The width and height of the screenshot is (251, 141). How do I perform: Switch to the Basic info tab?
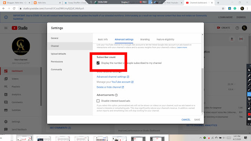(x=103, y=40)
